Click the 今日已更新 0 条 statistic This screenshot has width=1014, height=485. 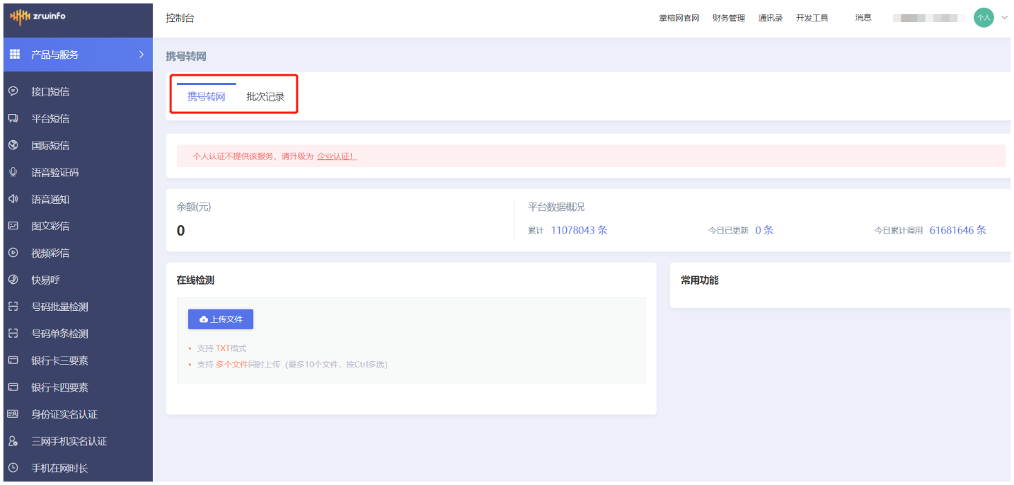coord(740,230)
